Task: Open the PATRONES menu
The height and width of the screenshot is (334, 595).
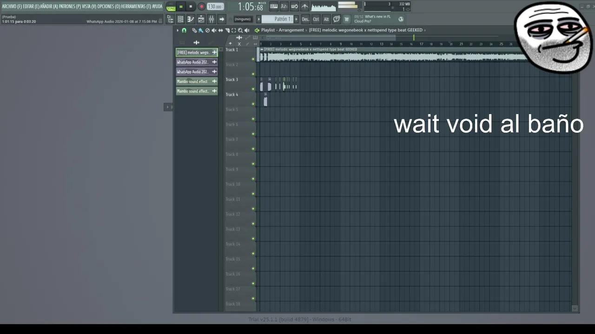Action: tap(70, 6)
